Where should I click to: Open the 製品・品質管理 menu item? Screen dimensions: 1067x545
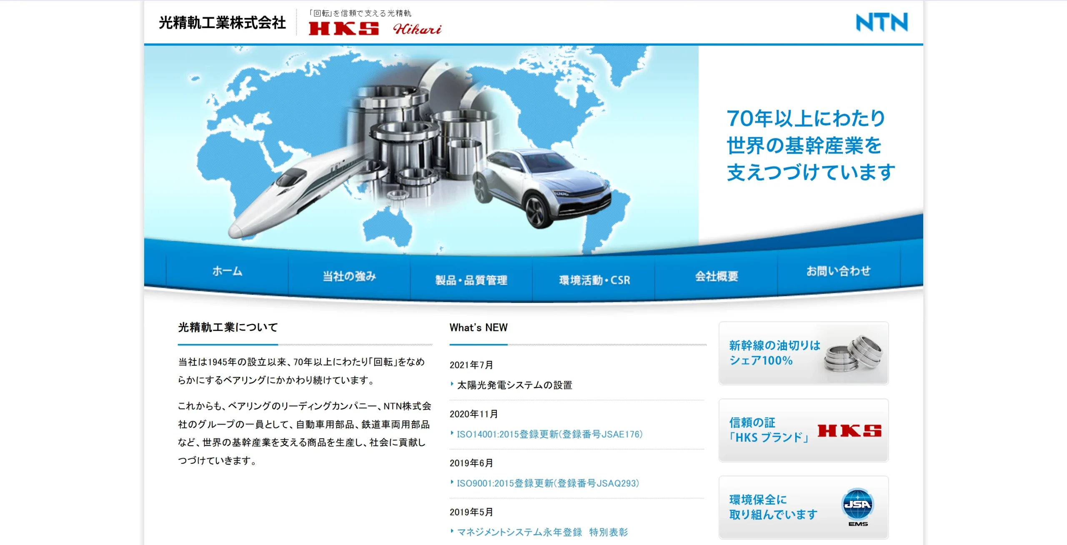click(471, 280)
